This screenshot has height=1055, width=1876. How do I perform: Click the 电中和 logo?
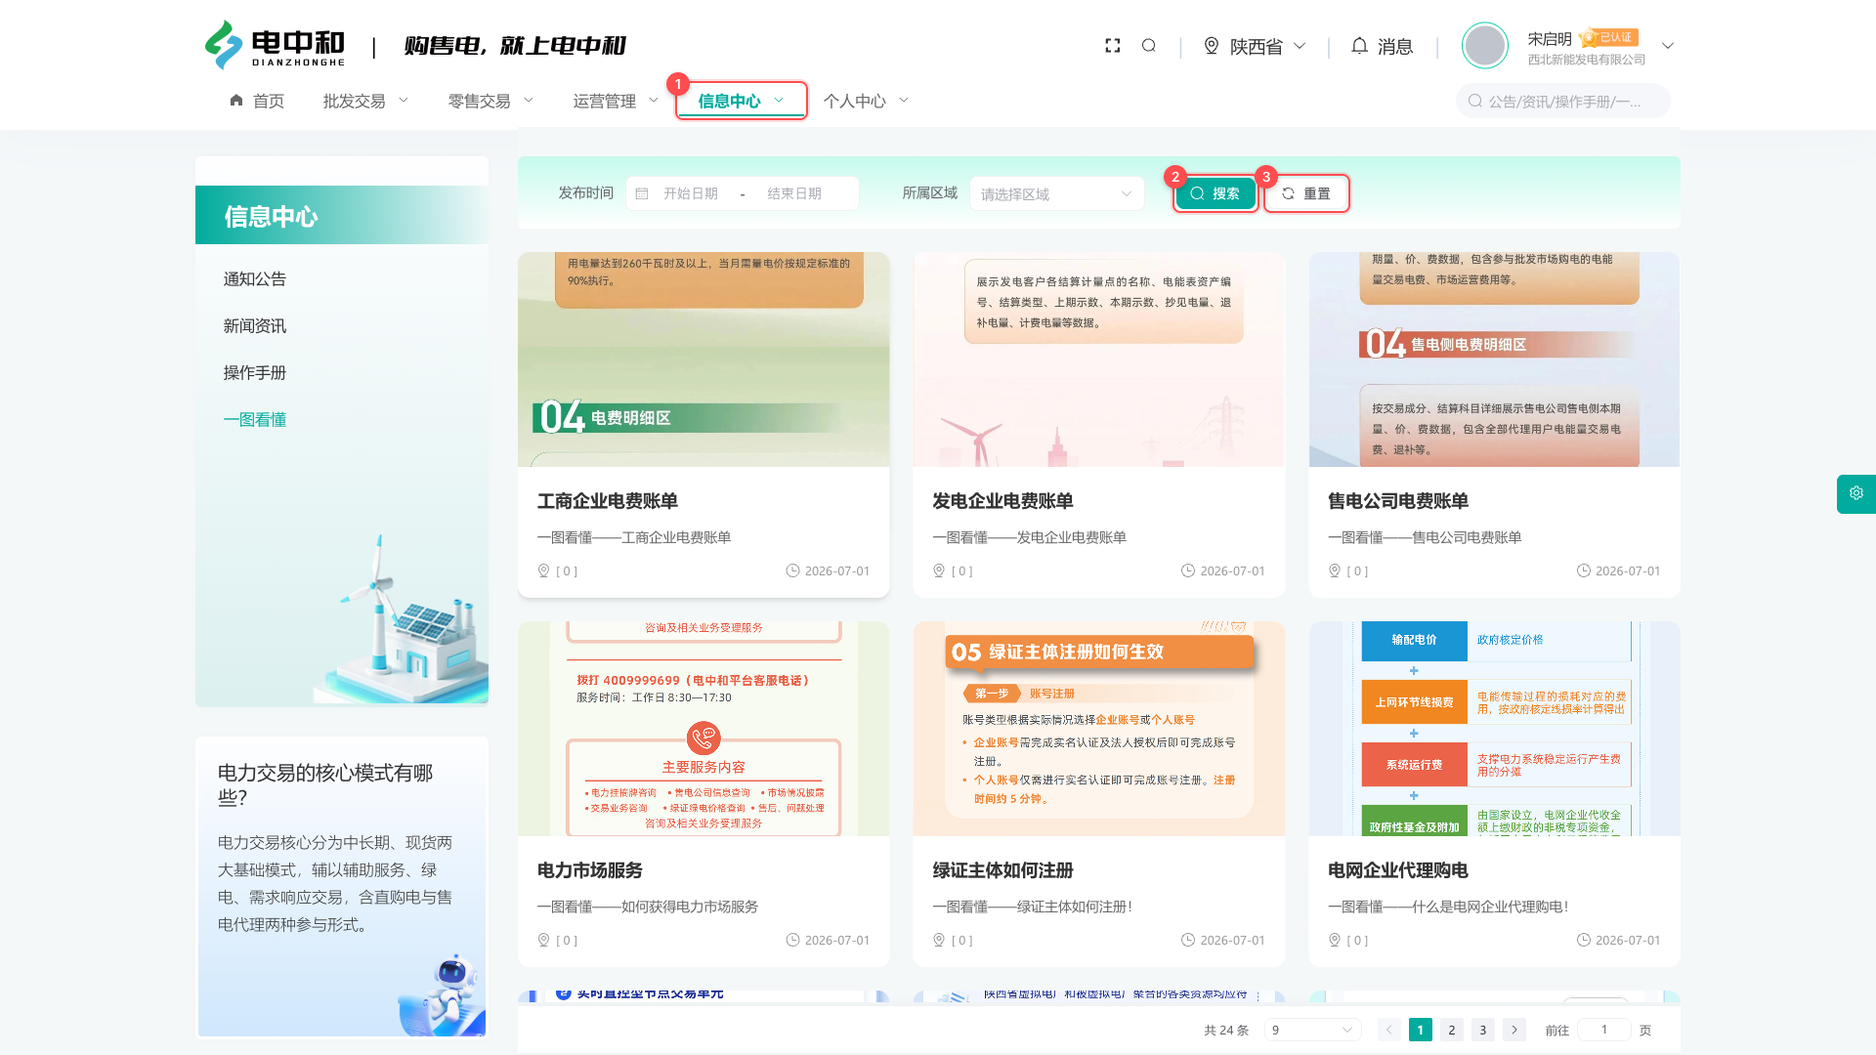(275, 46)
